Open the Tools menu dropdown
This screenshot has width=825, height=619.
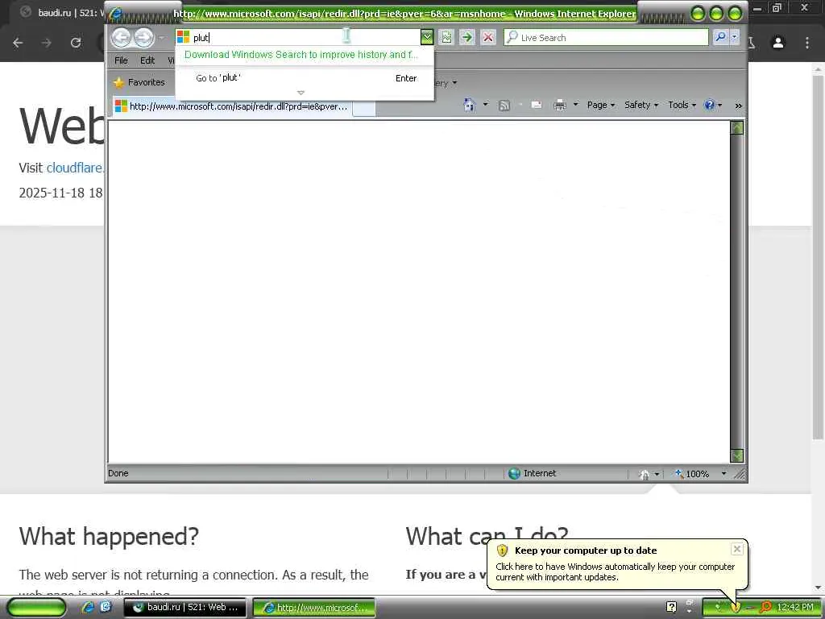682,106
